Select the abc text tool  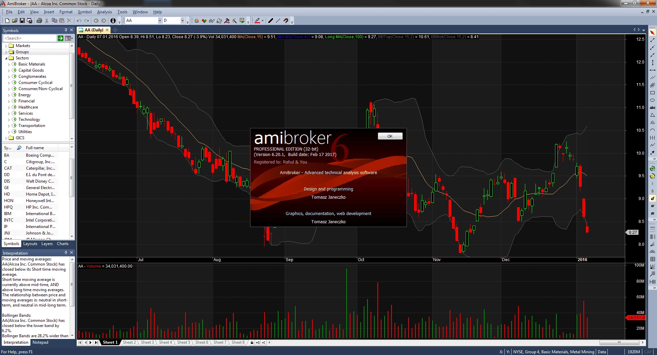coord(652,108)
